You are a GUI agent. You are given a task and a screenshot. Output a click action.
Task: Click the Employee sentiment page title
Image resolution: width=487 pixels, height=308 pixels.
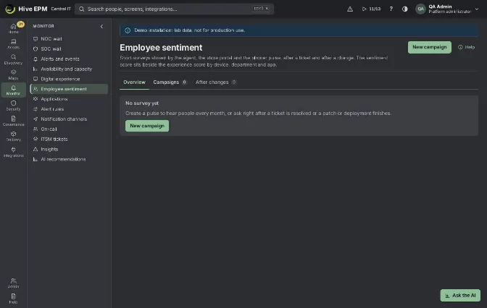(x=161, y=48)
